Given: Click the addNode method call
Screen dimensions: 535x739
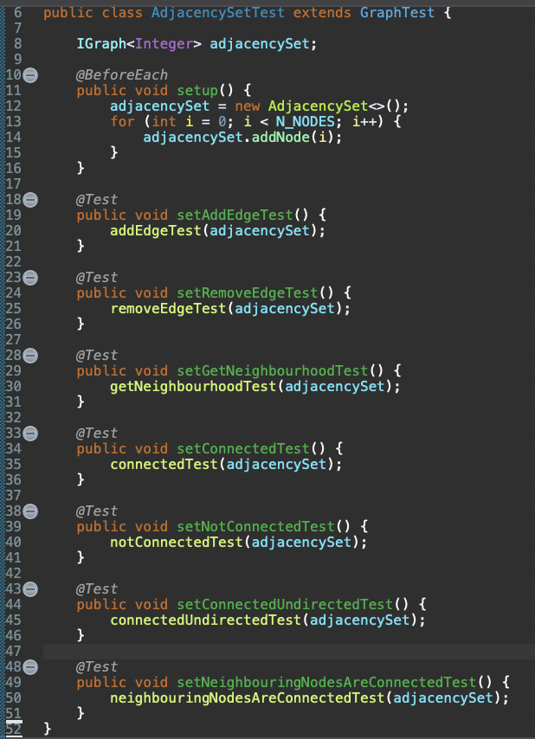Looking at the screenshot, I should click(x=280, y=137).
